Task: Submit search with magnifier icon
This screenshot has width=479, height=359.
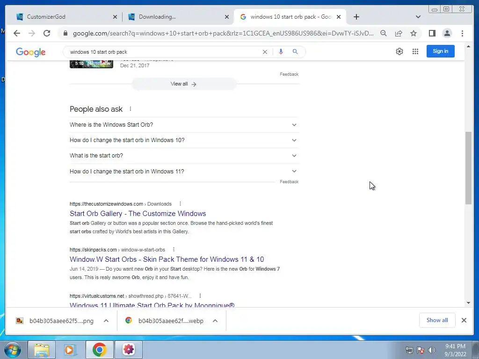Action: tap(295, 51)
